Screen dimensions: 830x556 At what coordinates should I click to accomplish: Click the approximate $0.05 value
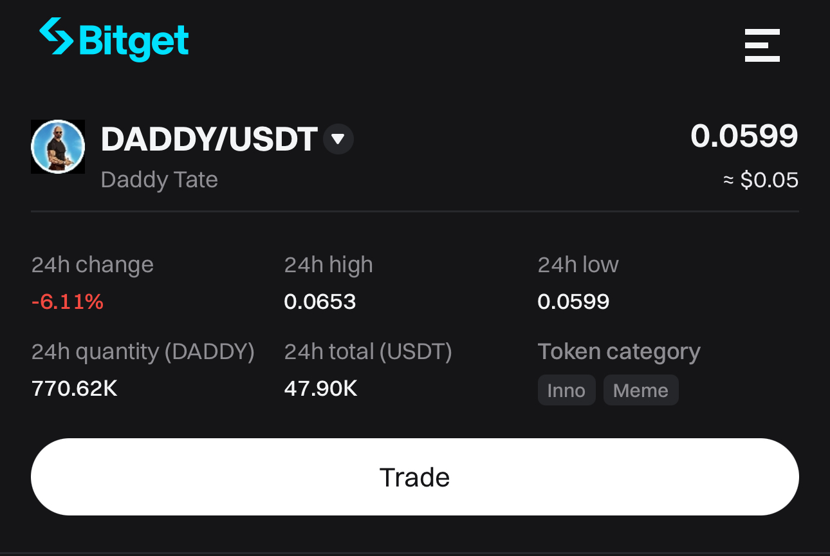point(761,180)
